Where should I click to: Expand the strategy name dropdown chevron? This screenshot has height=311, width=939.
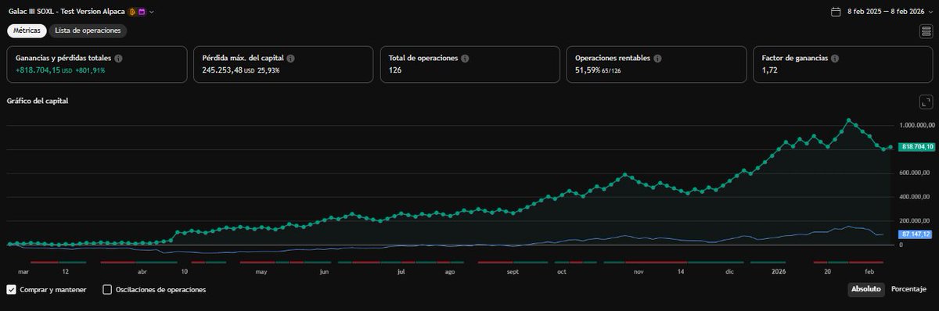pyautogui.click(x=152, y=12)
